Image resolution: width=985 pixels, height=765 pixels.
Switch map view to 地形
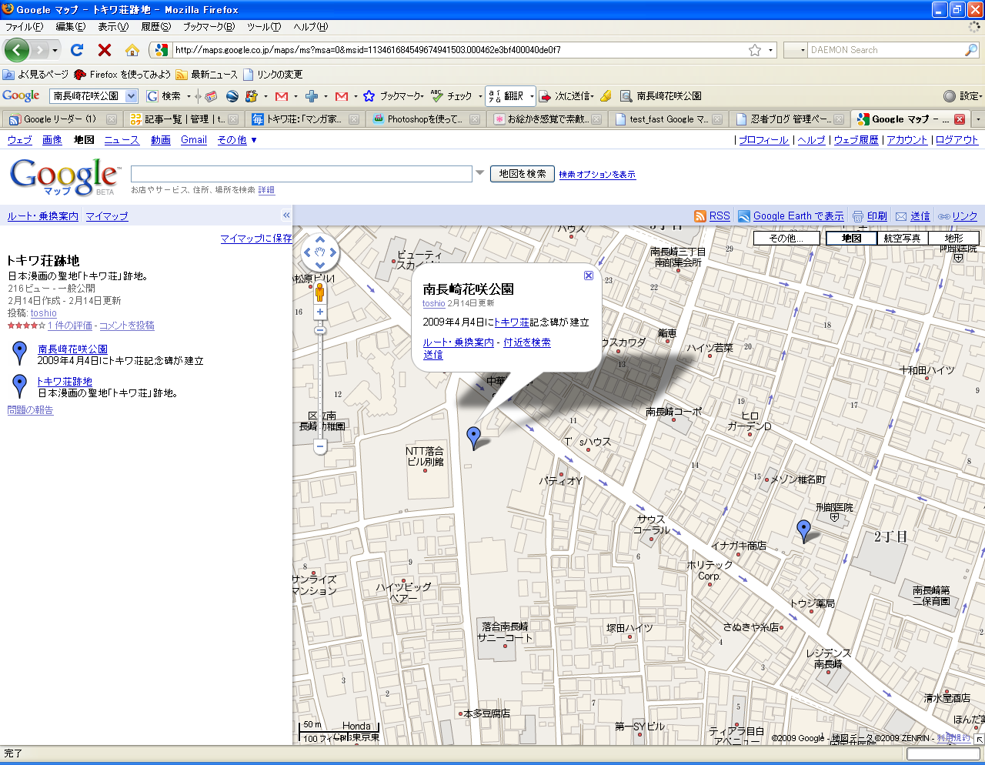click(953, 239)
